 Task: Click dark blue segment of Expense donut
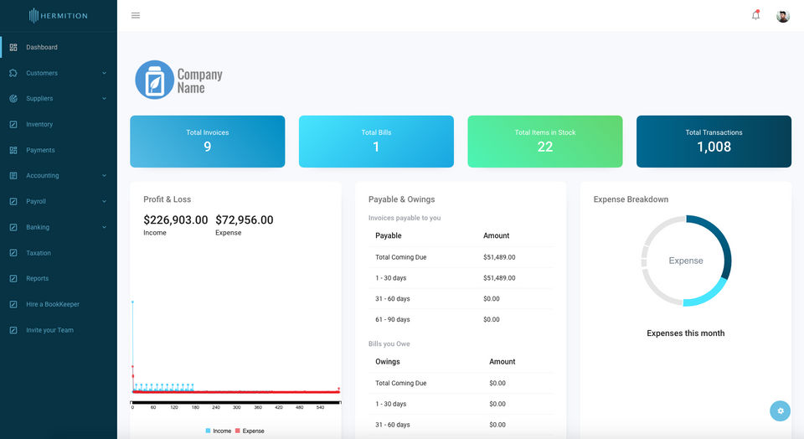coord(724,245)
